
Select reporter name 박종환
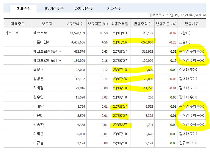[38, 125]
